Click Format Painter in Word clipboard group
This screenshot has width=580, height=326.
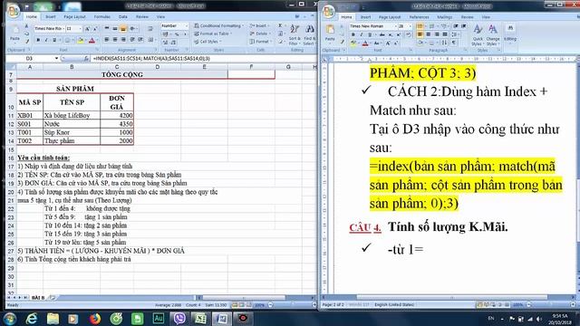[x=343, y=42]
